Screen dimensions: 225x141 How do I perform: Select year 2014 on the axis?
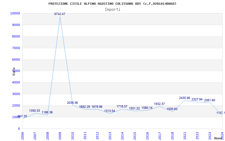pyautogui.click(x=122, y=135)
